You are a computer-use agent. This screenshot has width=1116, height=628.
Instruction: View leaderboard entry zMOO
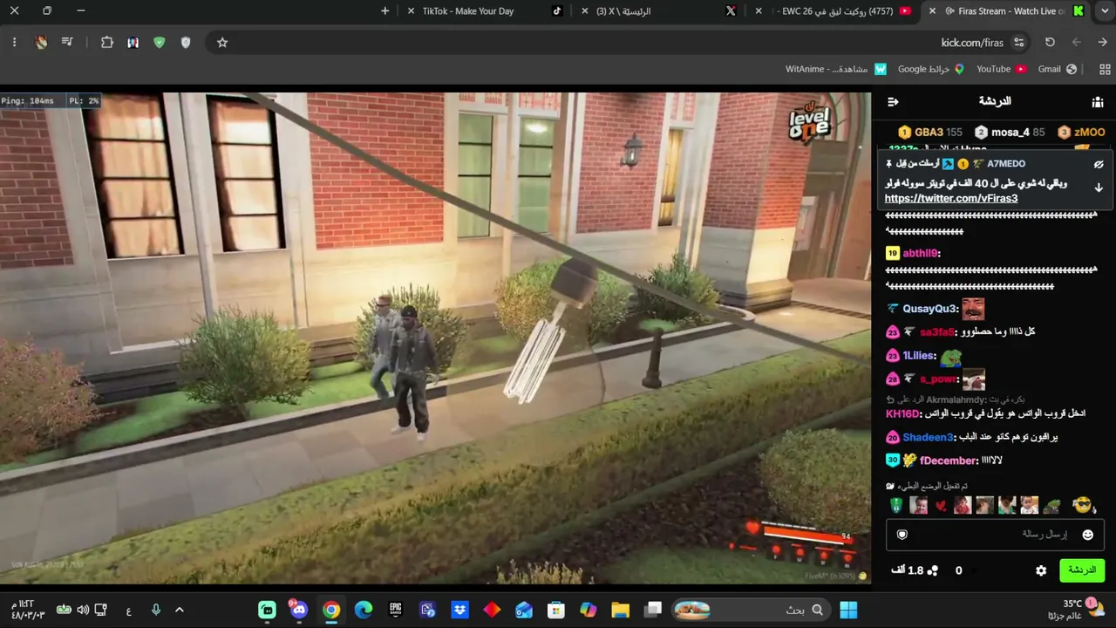pos(1081,133)
